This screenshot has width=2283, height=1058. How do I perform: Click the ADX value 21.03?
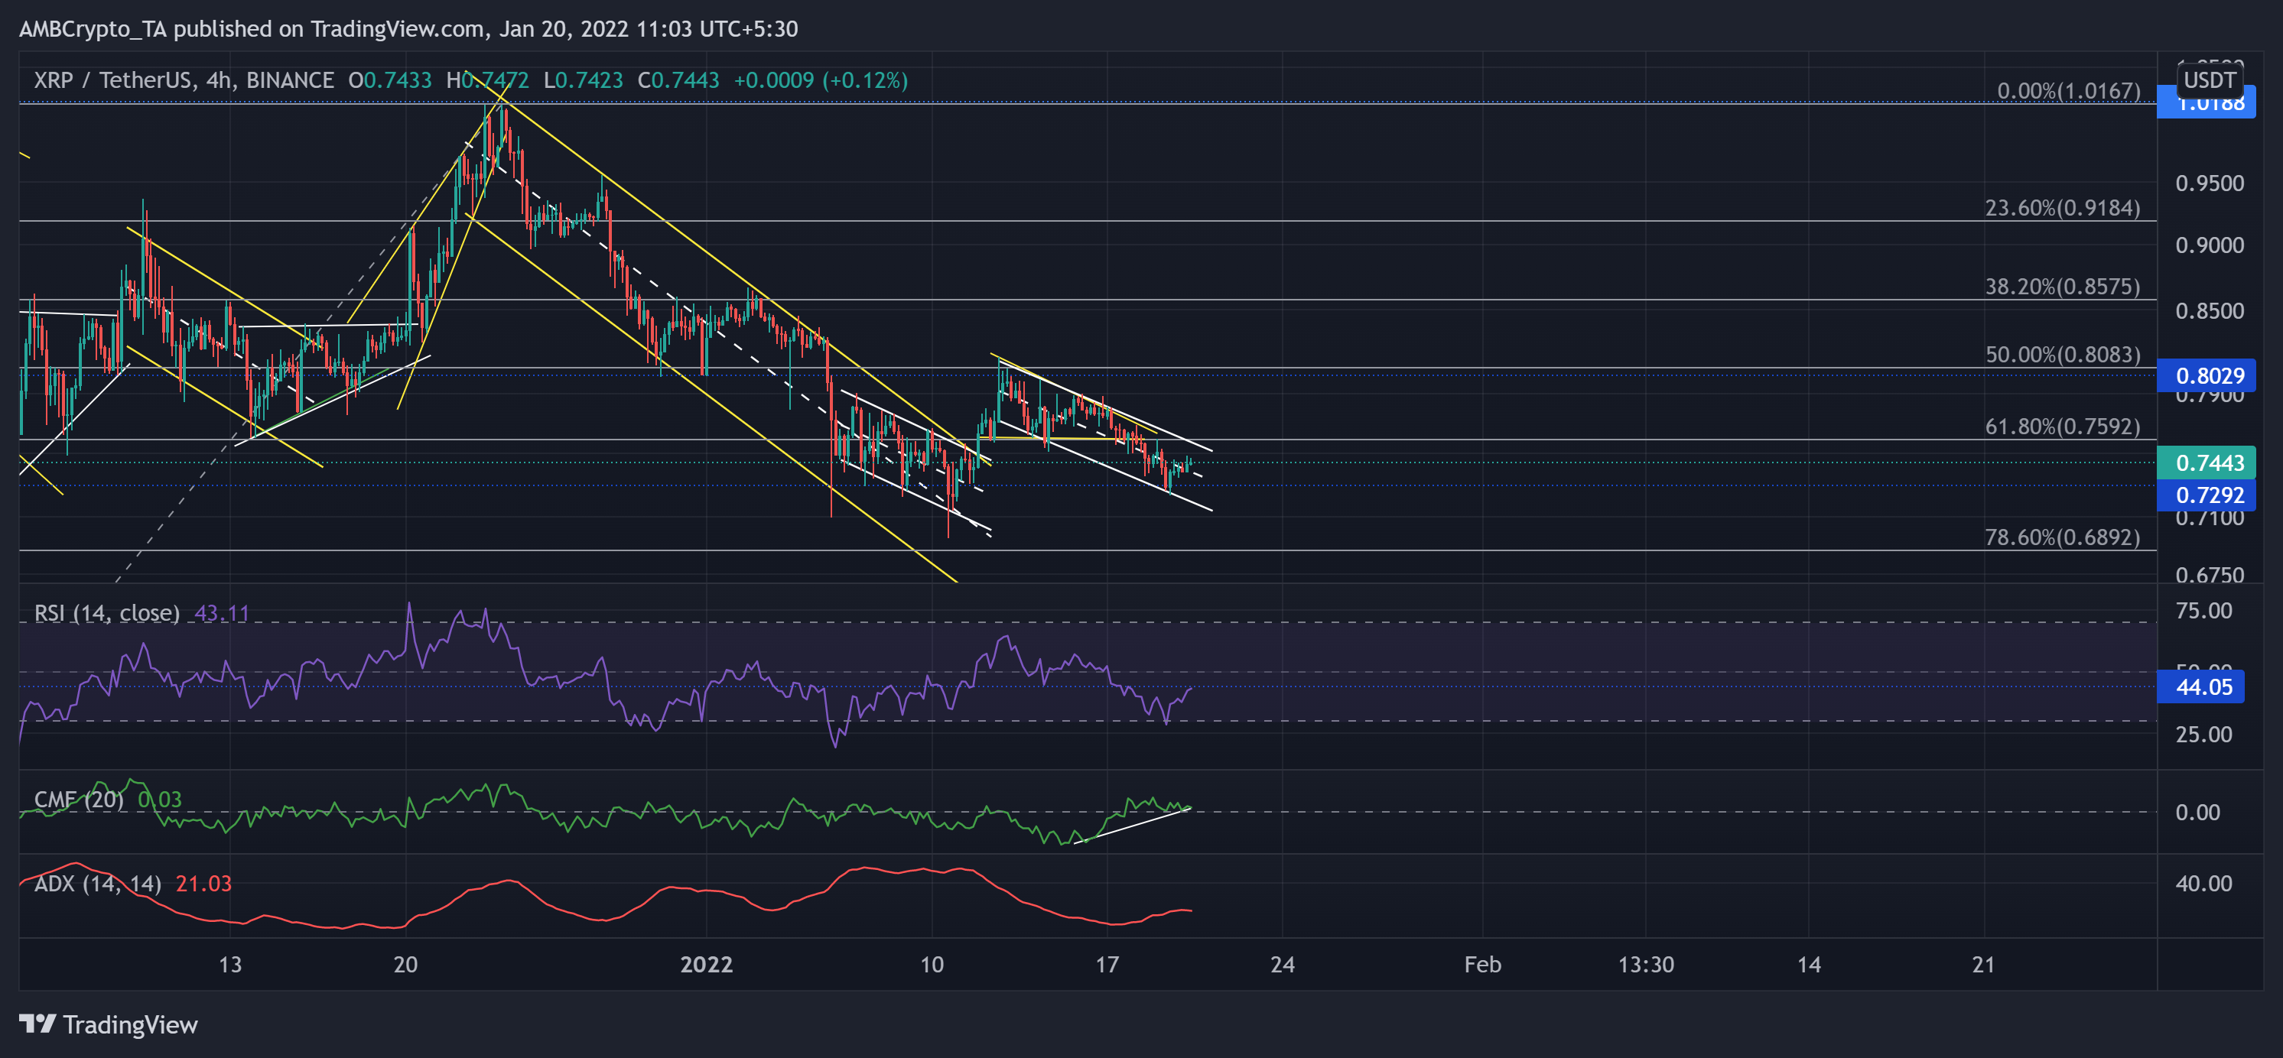pos(203,884)
